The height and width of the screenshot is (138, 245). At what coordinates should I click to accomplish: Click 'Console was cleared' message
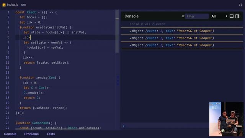(147, 24)
